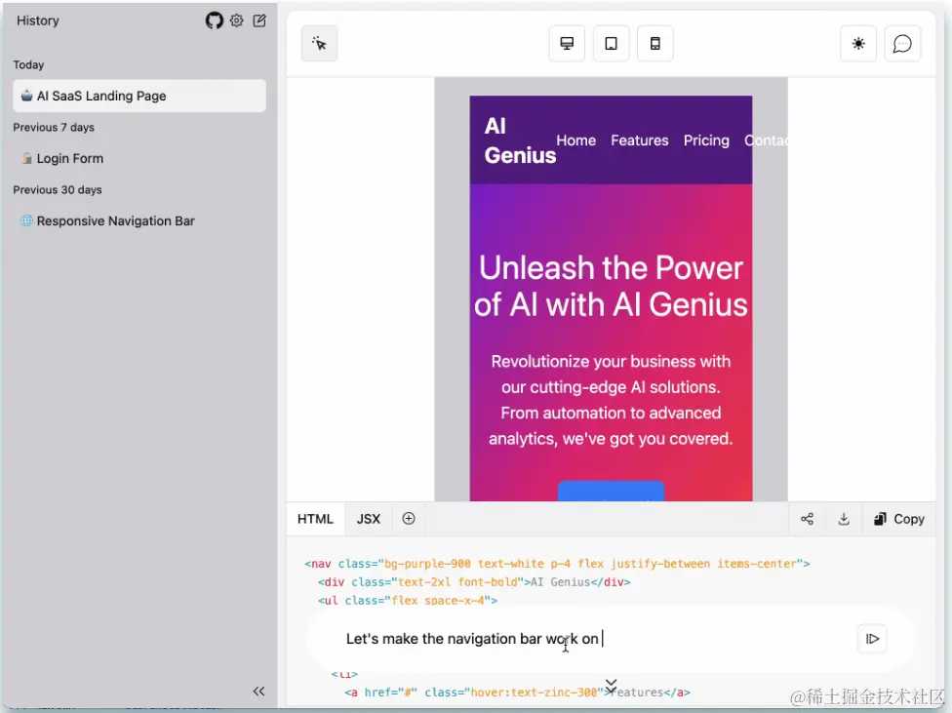
Task: Copy the code to clipboard
Action: [x=899, y=519]
